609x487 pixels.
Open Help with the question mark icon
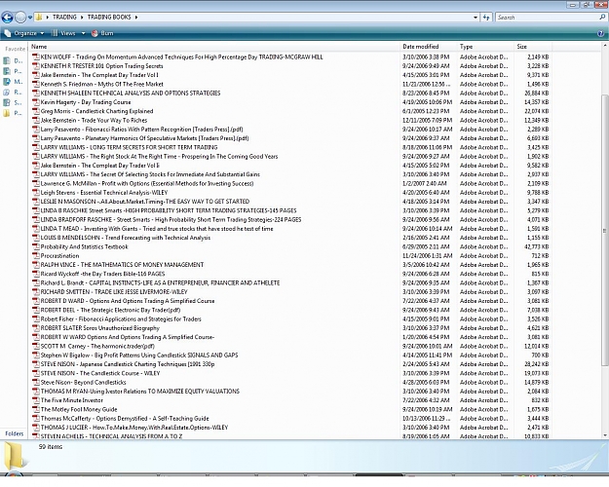click(601, 33)
